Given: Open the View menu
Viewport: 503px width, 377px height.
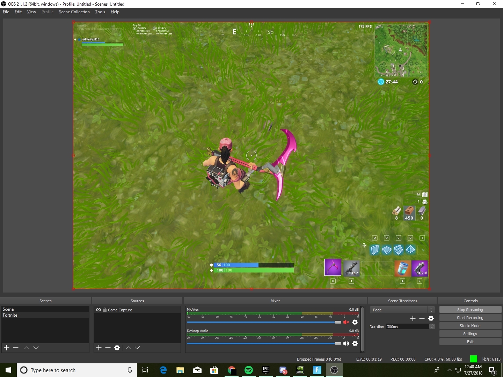Looking at the screenshot, I should 31,12.
